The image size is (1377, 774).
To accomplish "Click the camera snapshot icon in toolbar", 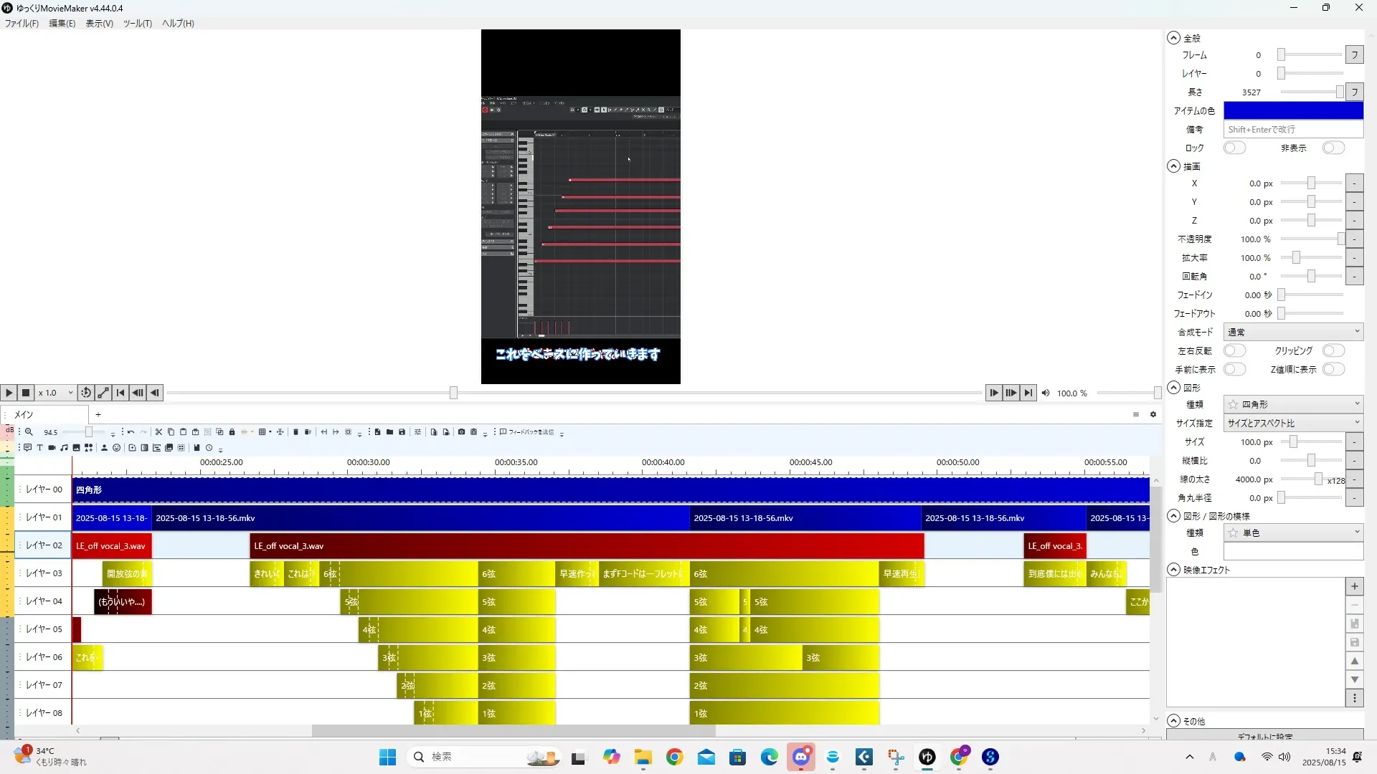I will point(461,432).
